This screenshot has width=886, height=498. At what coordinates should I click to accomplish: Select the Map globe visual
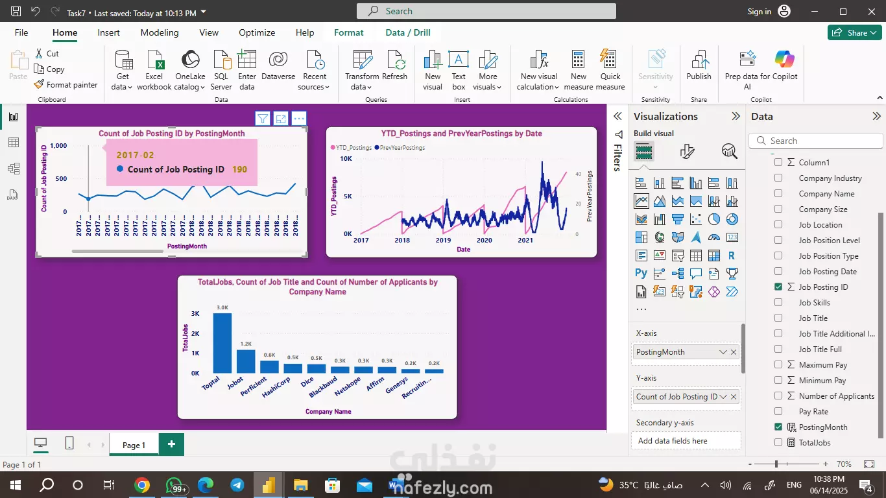(x=660, y=237)
